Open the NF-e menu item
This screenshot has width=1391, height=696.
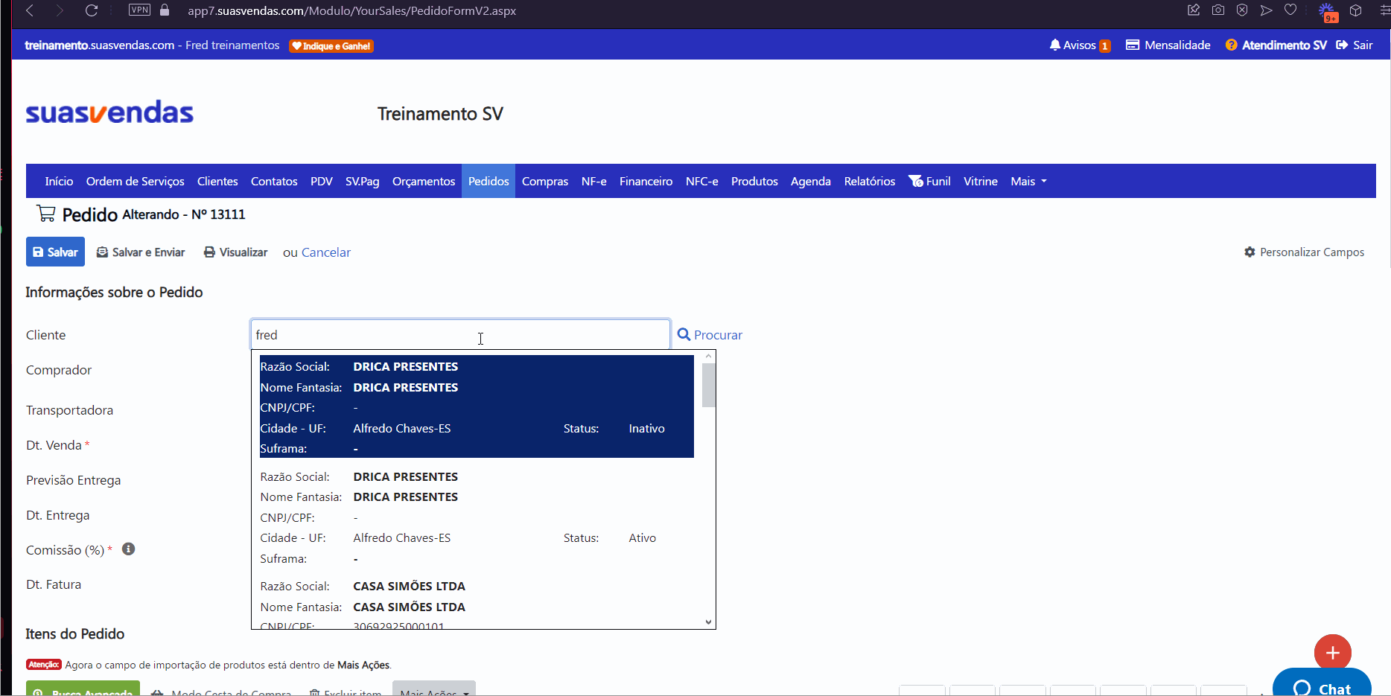(594, 181)
